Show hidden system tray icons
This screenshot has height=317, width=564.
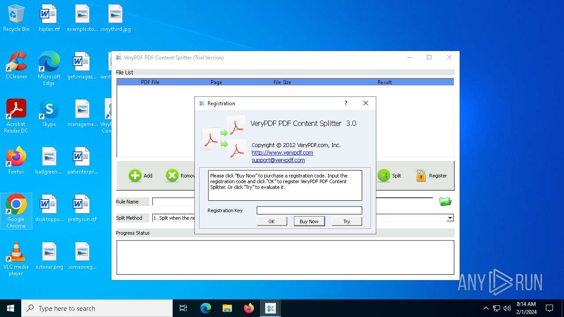click(x=486, y=308)
